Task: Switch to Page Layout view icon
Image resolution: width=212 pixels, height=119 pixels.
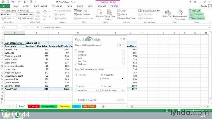Action: pyautogui.click(x=173, y=111)
